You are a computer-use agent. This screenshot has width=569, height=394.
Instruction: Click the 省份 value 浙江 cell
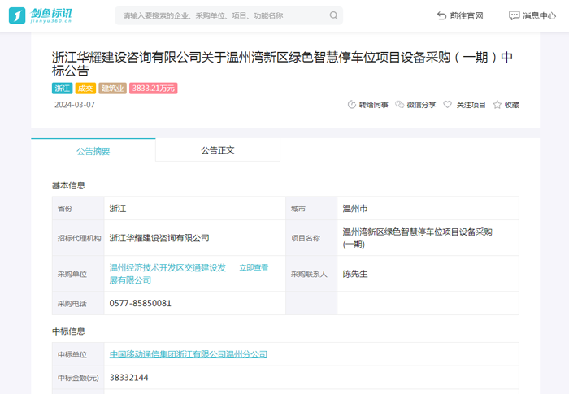coord(195,209)
